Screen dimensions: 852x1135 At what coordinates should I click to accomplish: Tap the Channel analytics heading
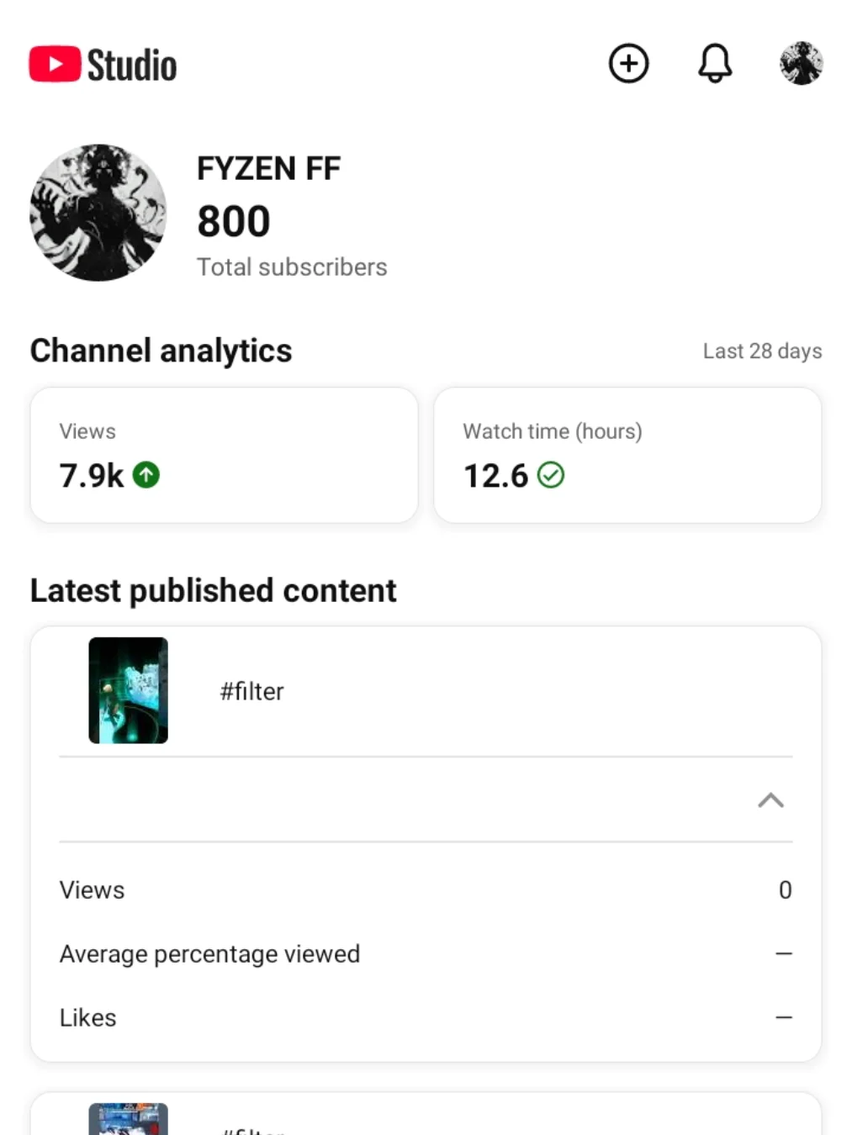click(x=161, y=351)
